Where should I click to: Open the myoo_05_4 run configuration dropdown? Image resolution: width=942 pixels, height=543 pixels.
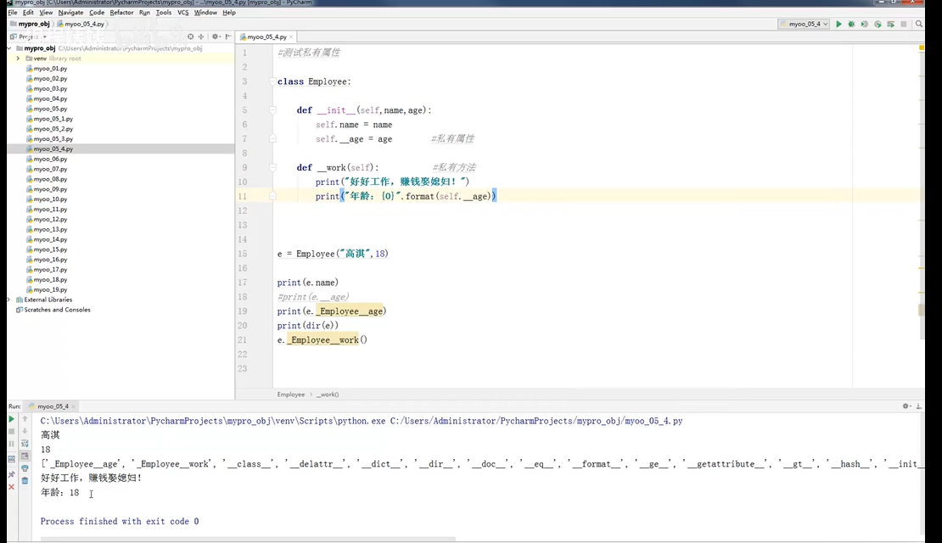pos(804,24)
